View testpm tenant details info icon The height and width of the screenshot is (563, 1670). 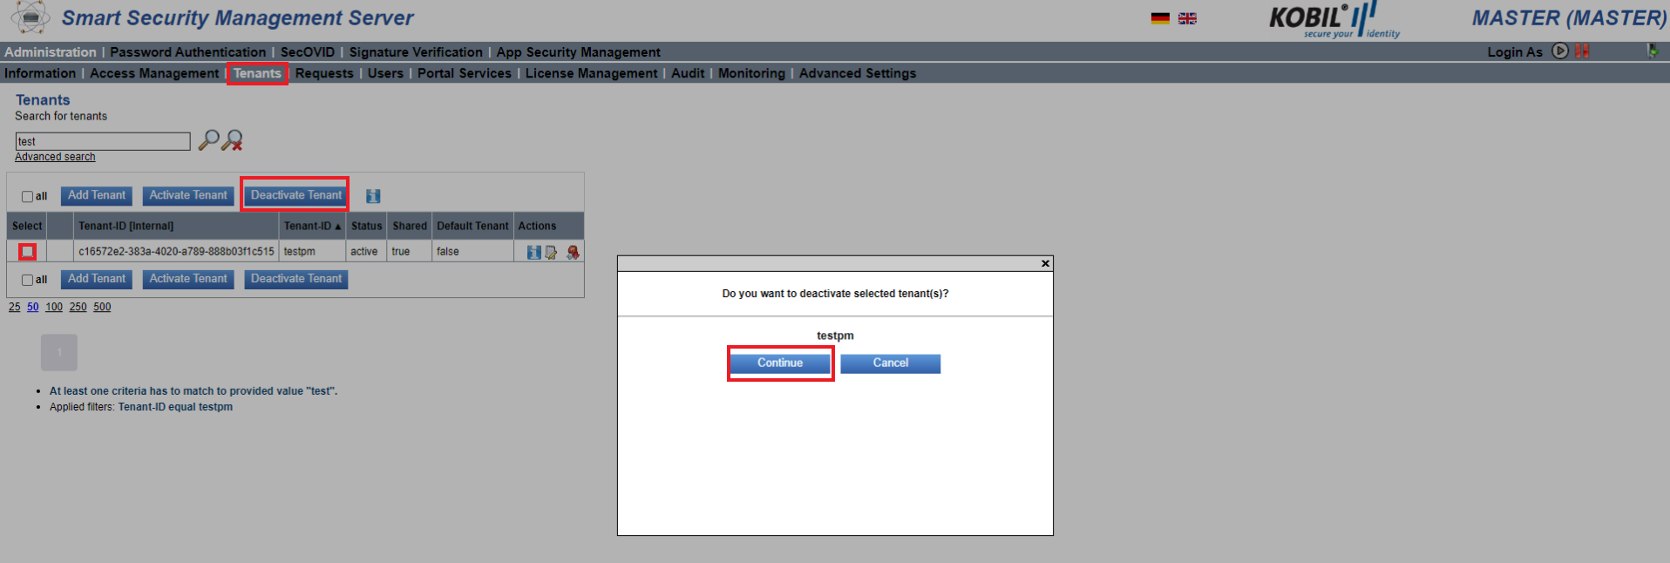(x=533, y=252)
